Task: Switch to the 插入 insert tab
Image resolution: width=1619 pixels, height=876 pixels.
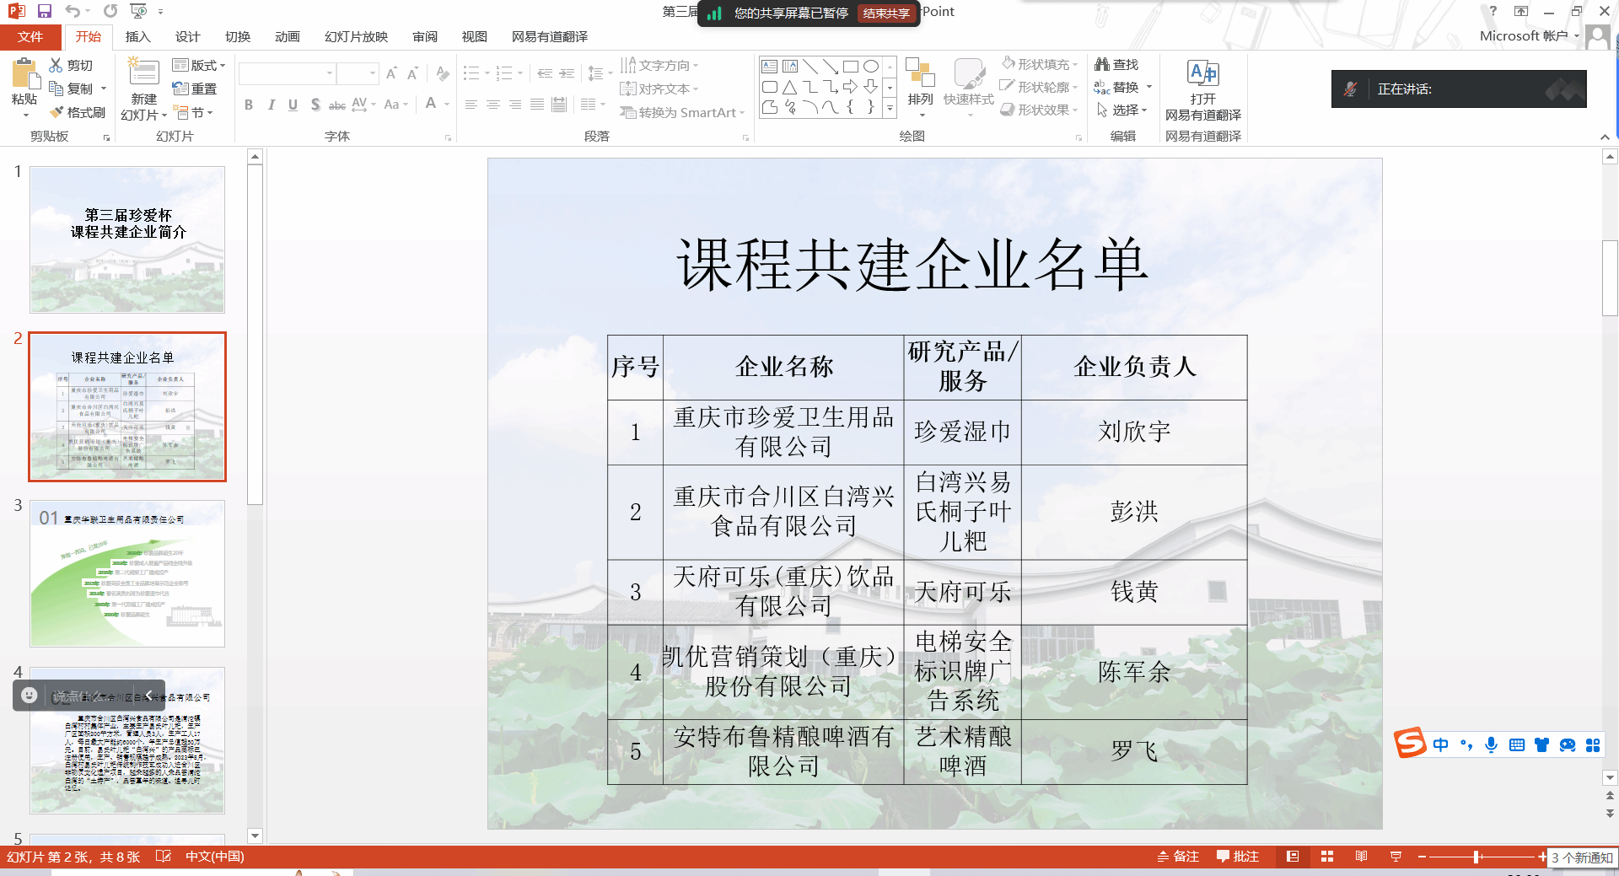Action: [137, 36]
